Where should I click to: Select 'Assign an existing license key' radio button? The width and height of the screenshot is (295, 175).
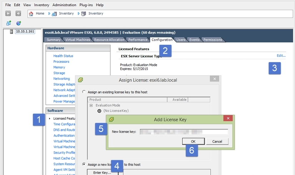click(84, 92)
